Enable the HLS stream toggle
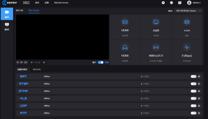Image resolution: width=208 pixels, height=119 pixels. [x=193, y=98]
